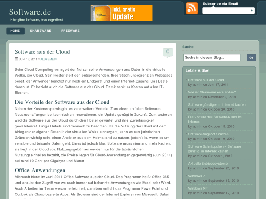Click the 'by admin on September 15, 2010' byline

click(x=213, y=181)
